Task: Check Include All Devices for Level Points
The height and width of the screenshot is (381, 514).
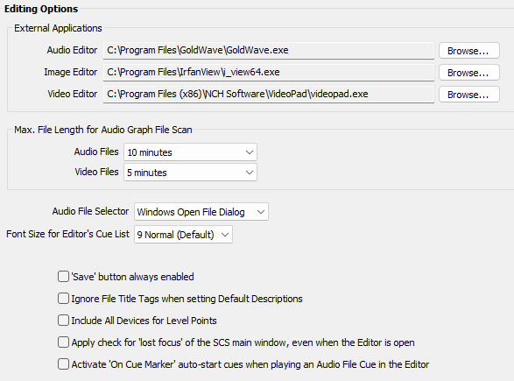Action: (63, 321)
